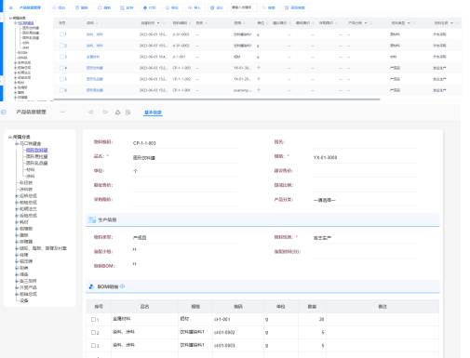This screenshot has width=470, height=358.
Task: Click the 打印 print toolbar button
Action: (150, 7)
